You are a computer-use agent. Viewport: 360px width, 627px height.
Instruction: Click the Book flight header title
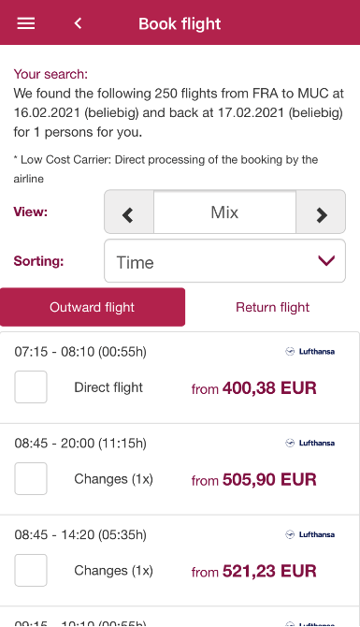(x=180, y=24)
